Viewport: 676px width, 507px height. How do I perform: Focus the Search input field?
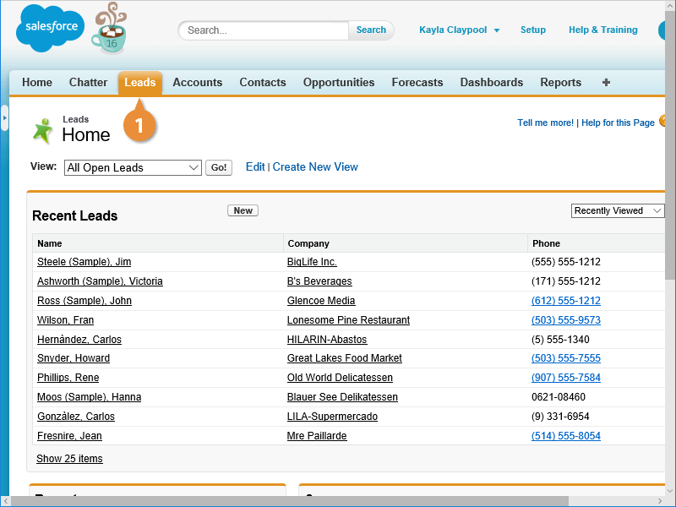[x=264, y=30]
